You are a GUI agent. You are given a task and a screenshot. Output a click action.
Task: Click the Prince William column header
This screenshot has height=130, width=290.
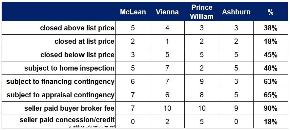tap(202, 12)
